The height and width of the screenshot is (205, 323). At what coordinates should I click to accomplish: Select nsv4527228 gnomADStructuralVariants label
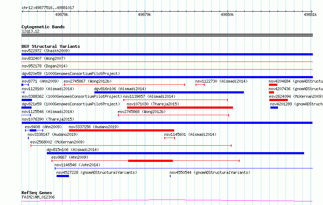click(97, 172)
